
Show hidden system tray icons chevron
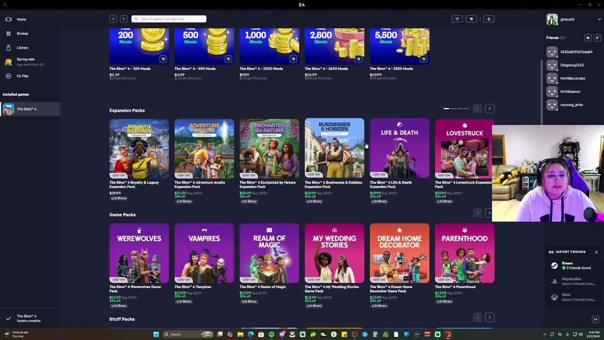[x=545, y=335]
